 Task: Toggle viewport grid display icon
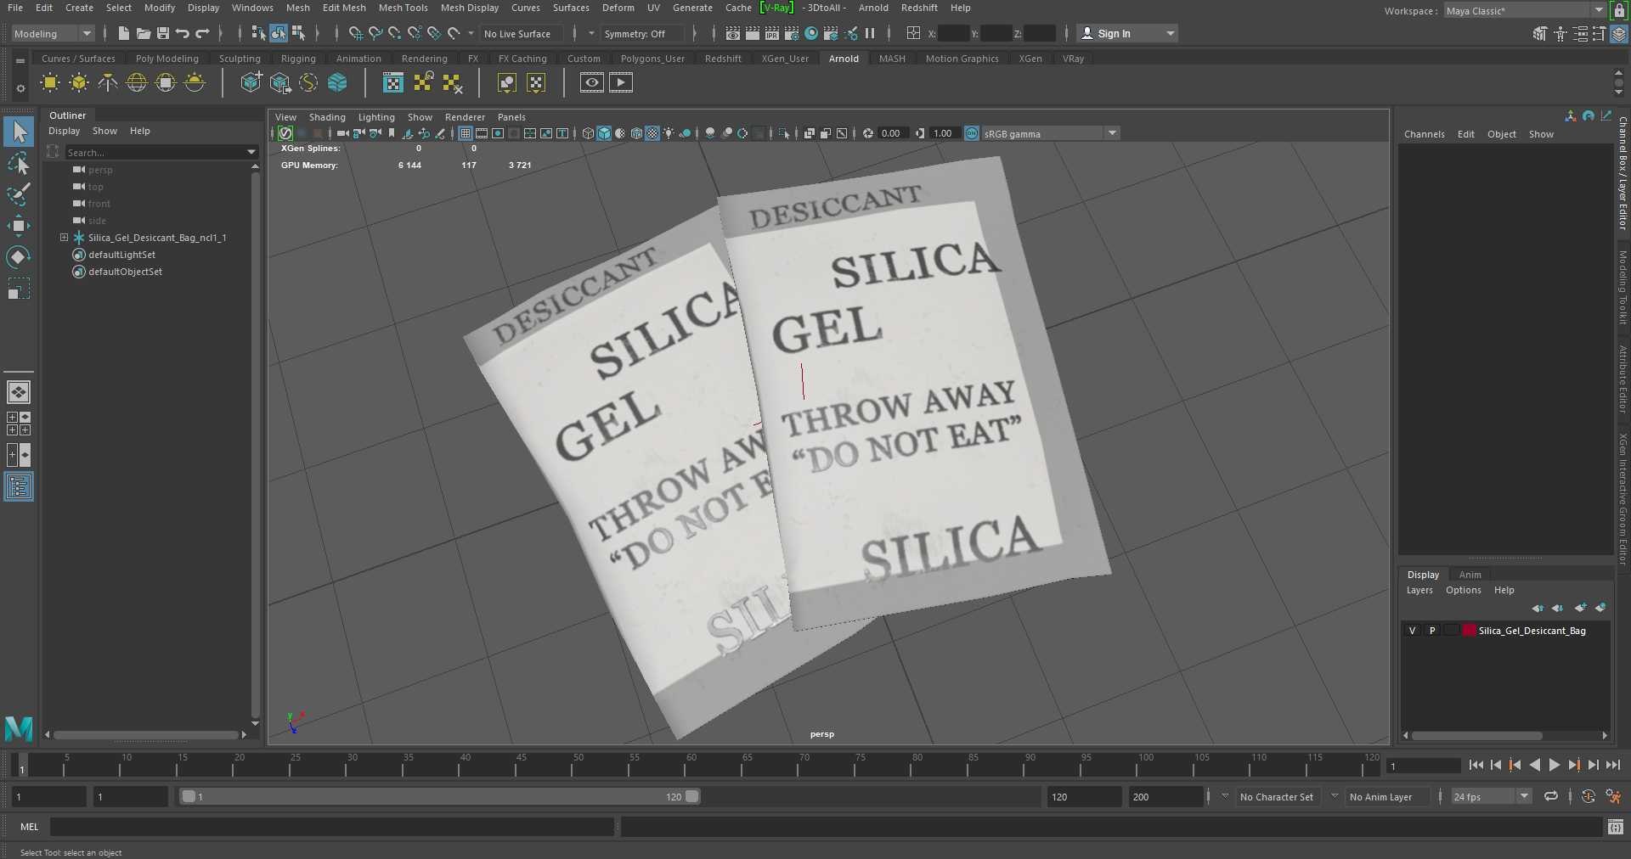point(465,133)
